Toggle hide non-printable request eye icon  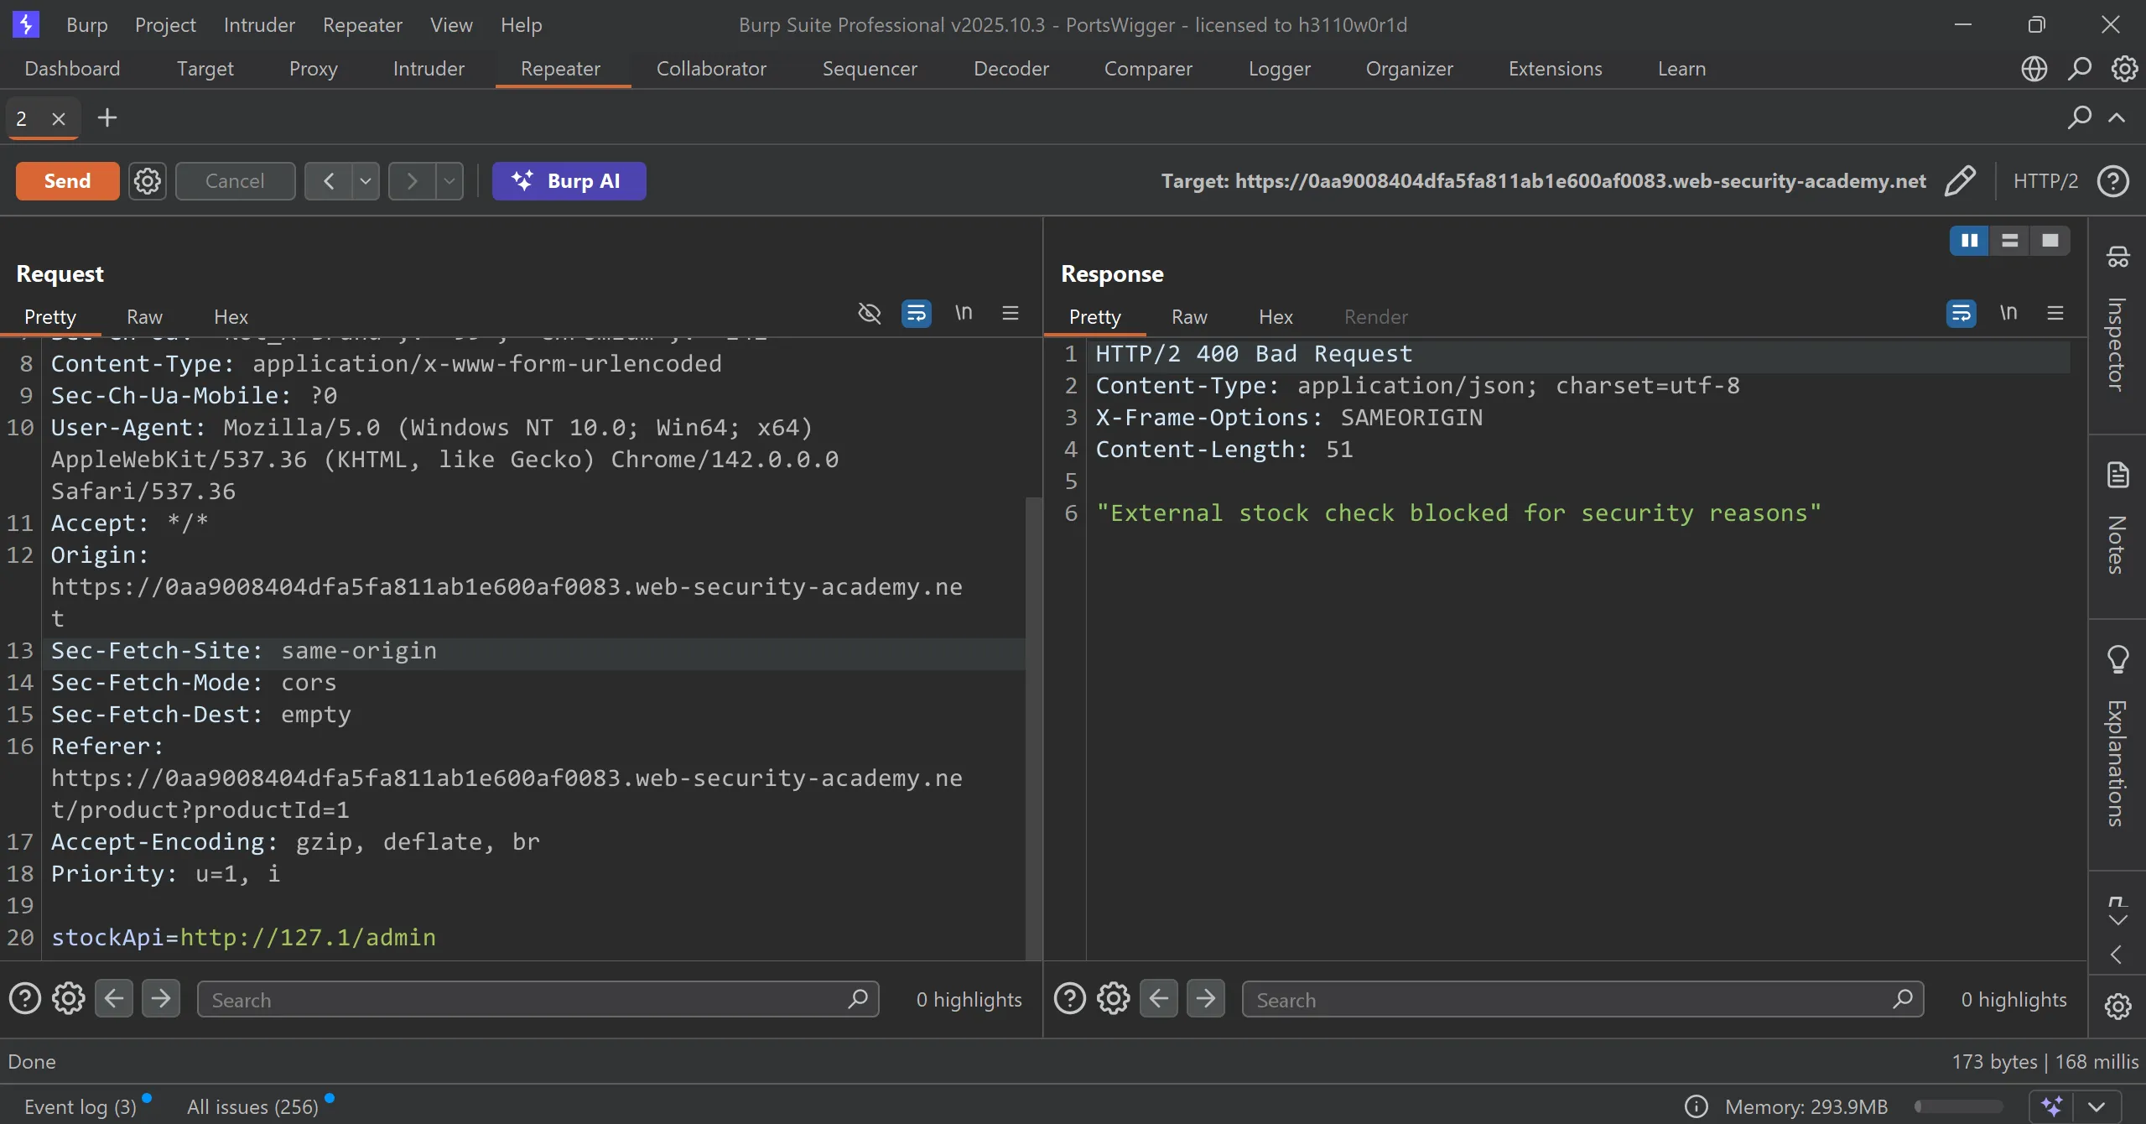[x=870, y=313]
